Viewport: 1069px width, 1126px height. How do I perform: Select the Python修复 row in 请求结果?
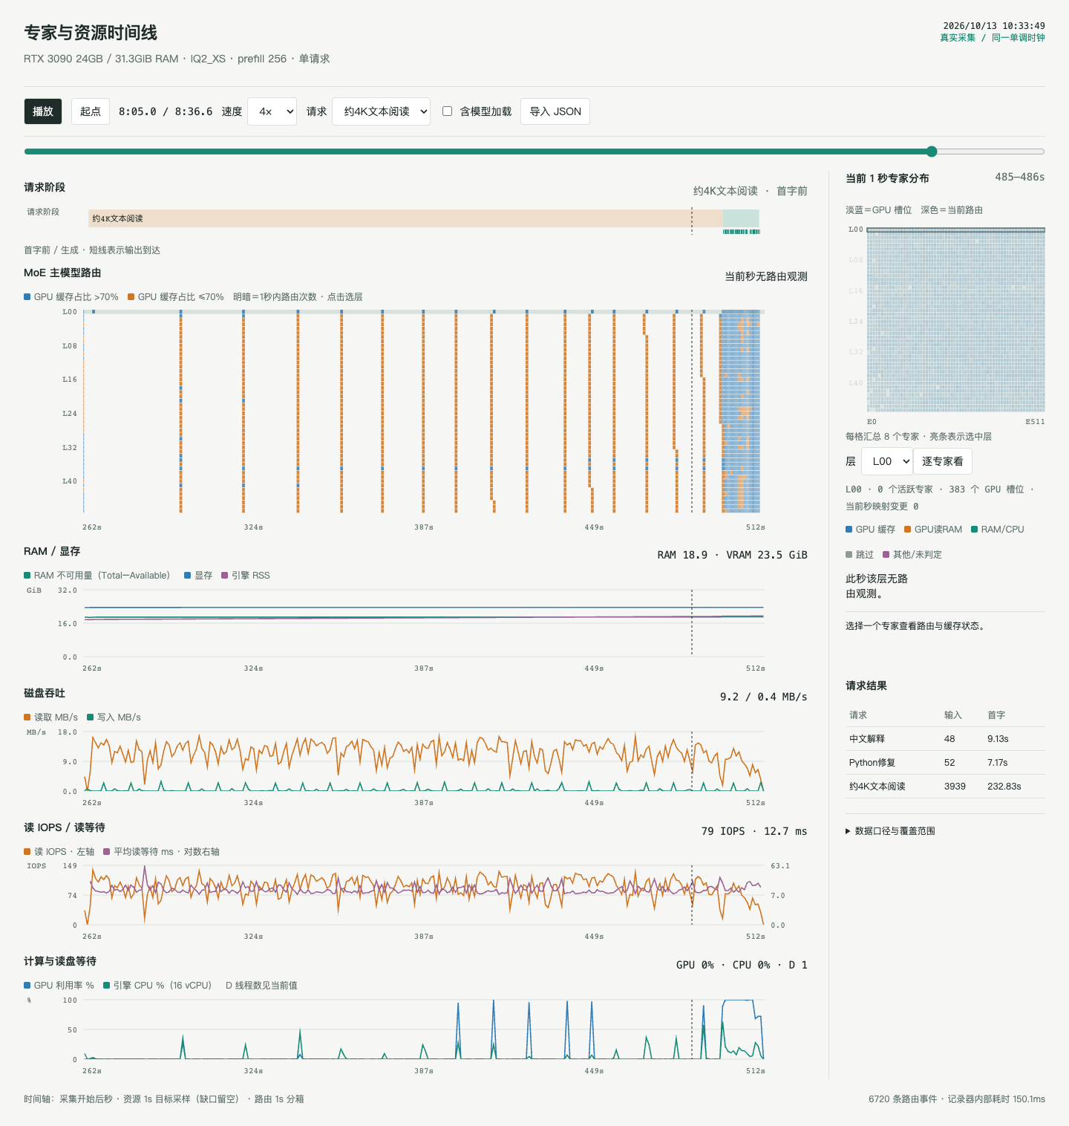(945, 763)
